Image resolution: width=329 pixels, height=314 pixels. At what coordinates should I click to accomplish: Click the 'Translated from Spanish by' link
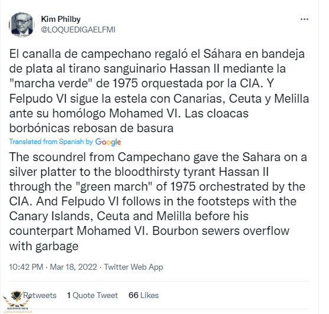(51, 142)
